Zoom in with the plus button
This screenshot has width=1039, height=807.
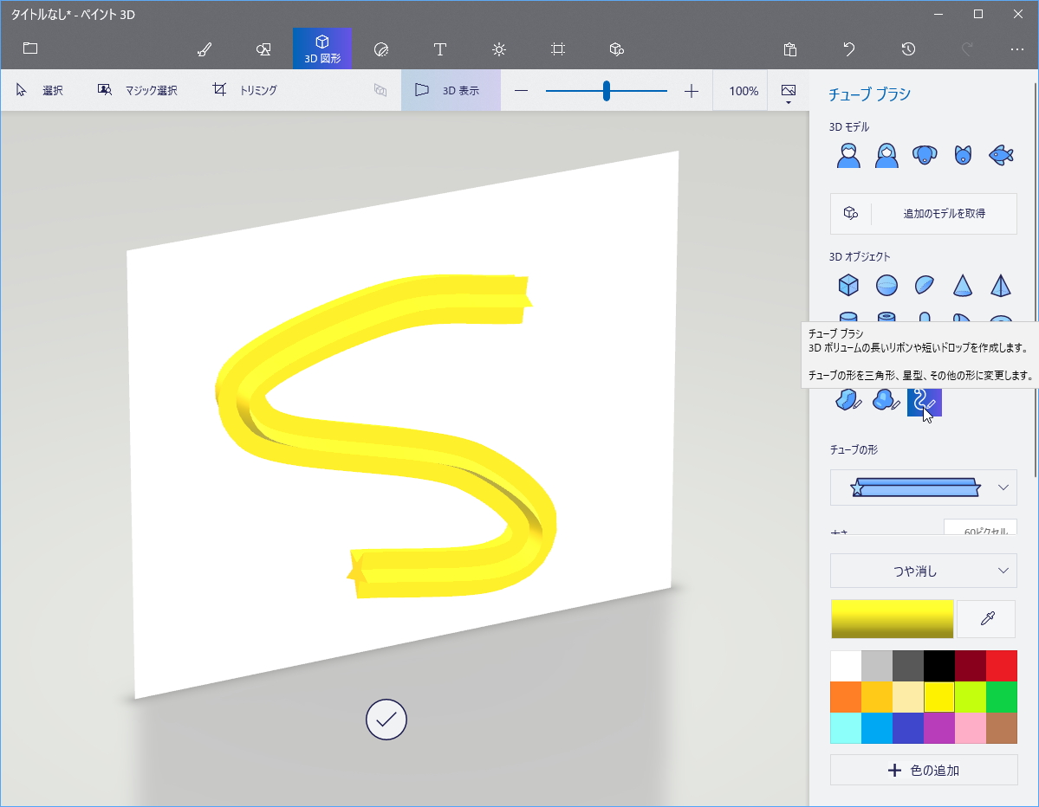click(x=692, y=91)
